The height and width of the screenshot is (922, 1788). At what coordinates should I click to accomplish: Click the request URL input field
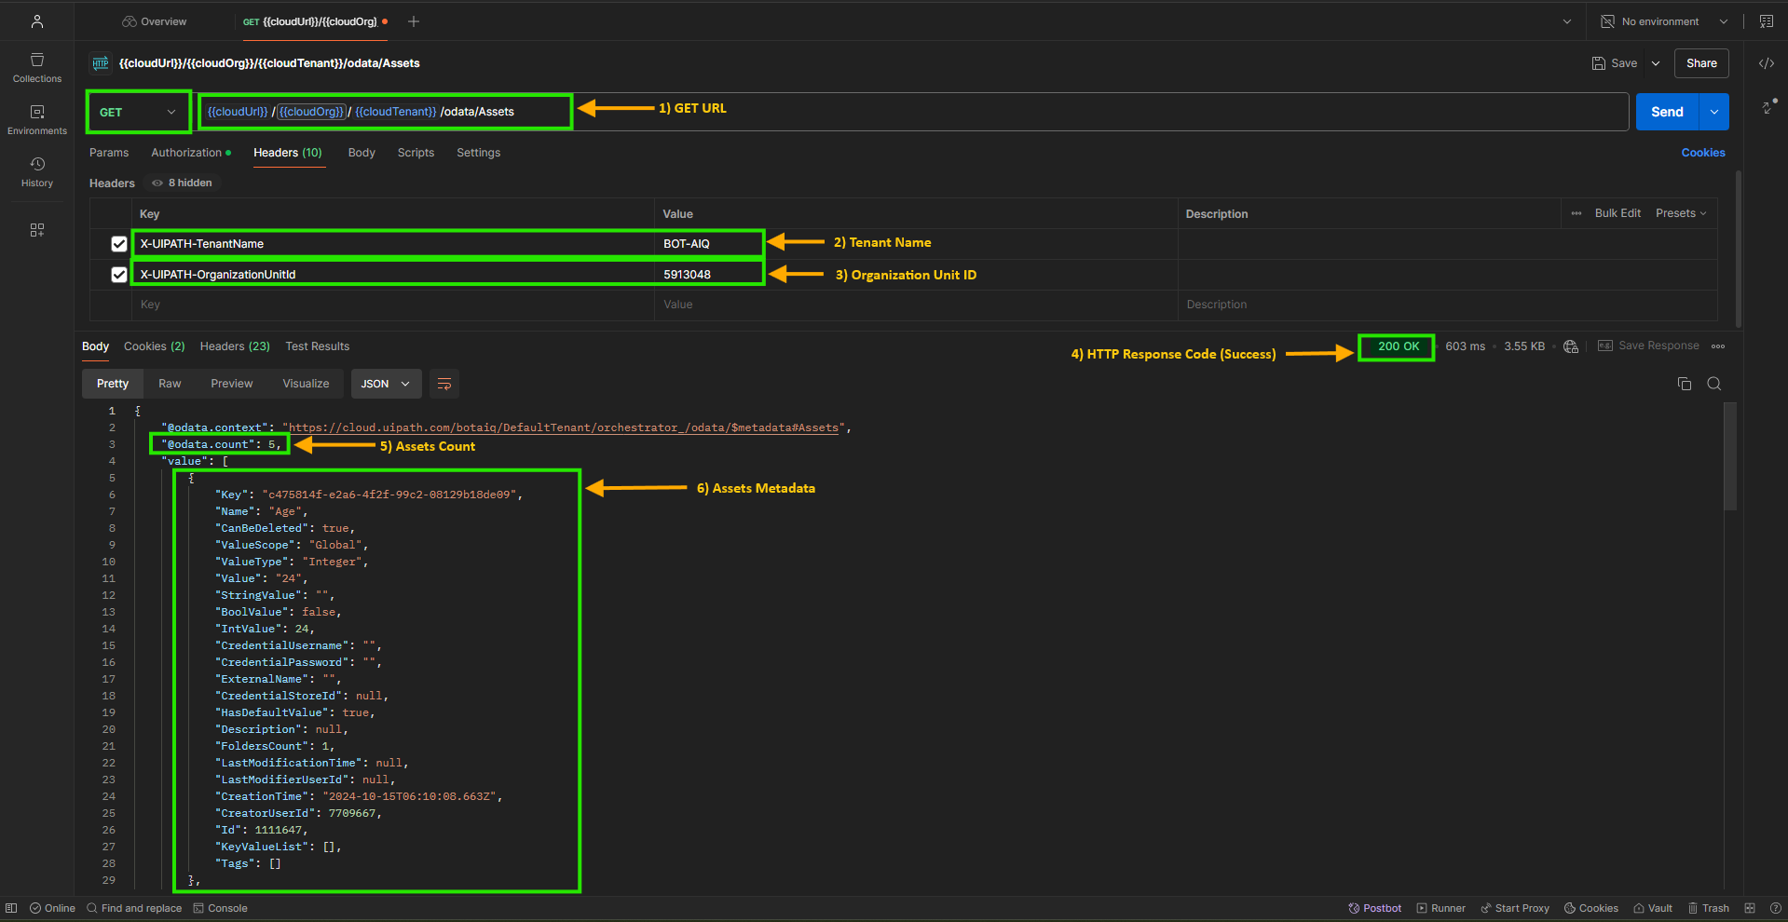coord(913,112)
